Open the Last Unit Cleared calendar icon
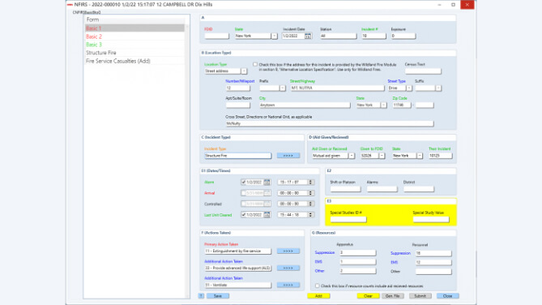542x305 pixels. [x=267, y=215]
